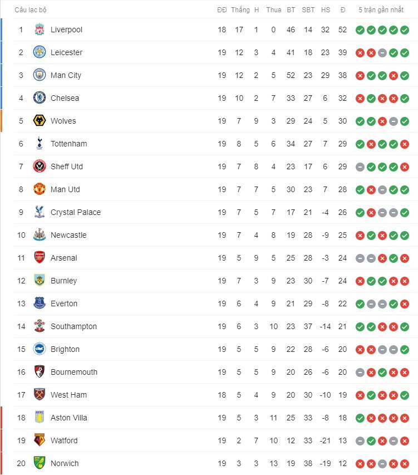This screenshot has width=418, height=475.
Task: Click the Wolves club crest
Action: [40, 121]
